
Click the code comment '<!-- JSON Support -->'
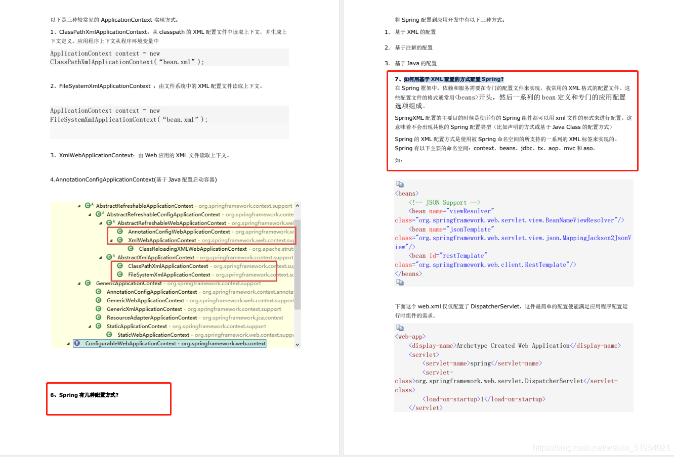point(444,202)
